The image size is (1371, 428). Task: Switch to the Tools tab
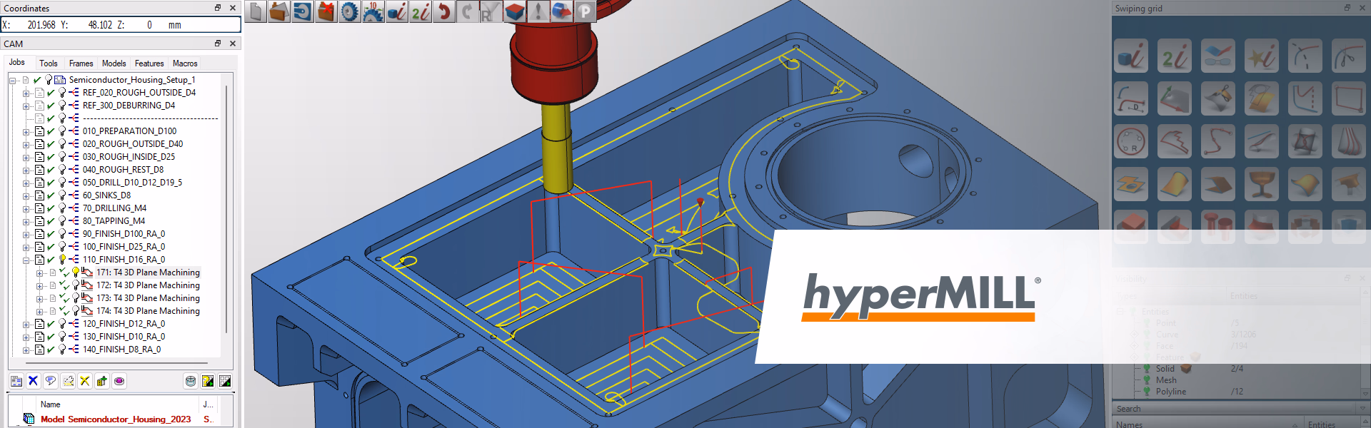[49, 63]
